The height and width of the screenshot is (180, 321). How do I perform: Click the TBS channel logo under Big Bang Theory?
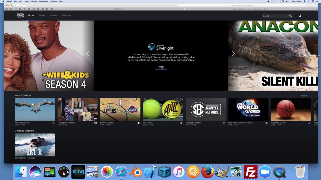tap(96, 123)
